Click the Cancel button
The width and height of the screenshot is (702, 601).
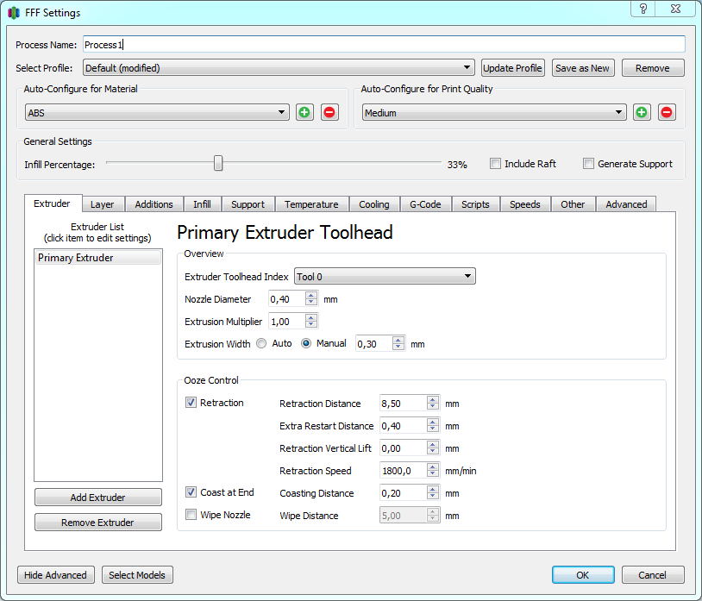pos(653,575)
